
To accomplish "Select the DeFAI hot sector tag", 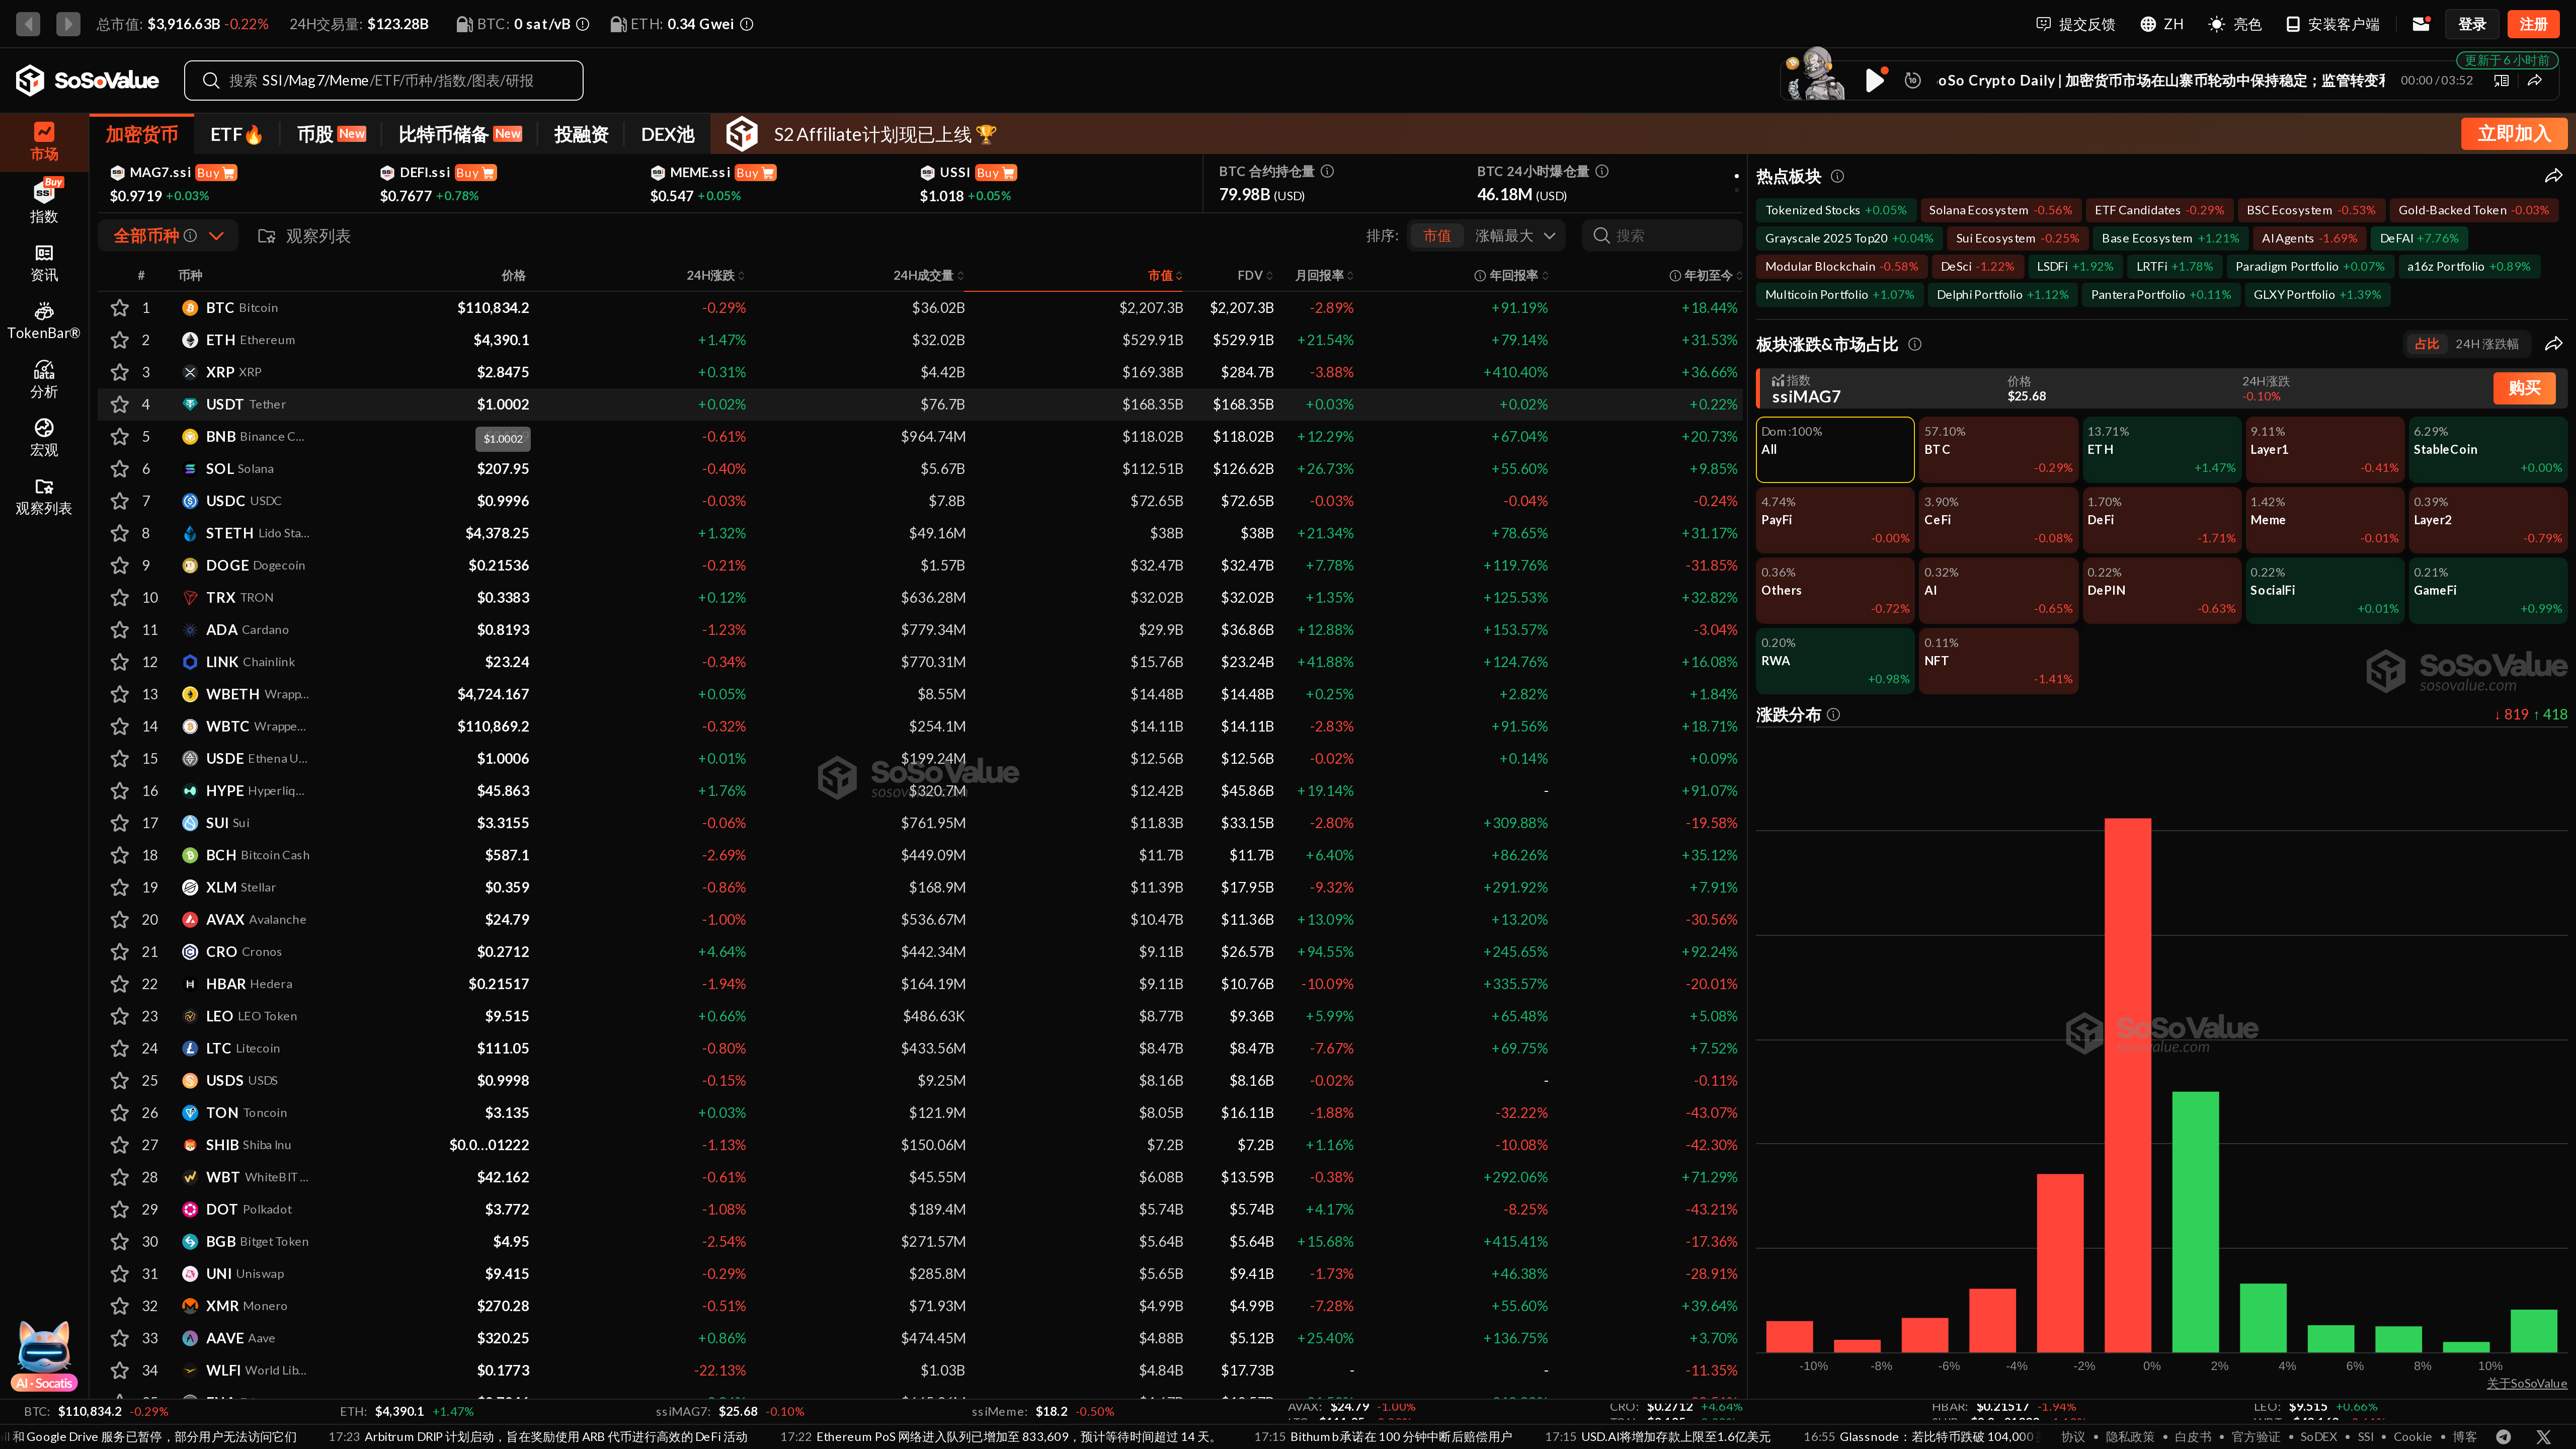I will click(2418, 238).
